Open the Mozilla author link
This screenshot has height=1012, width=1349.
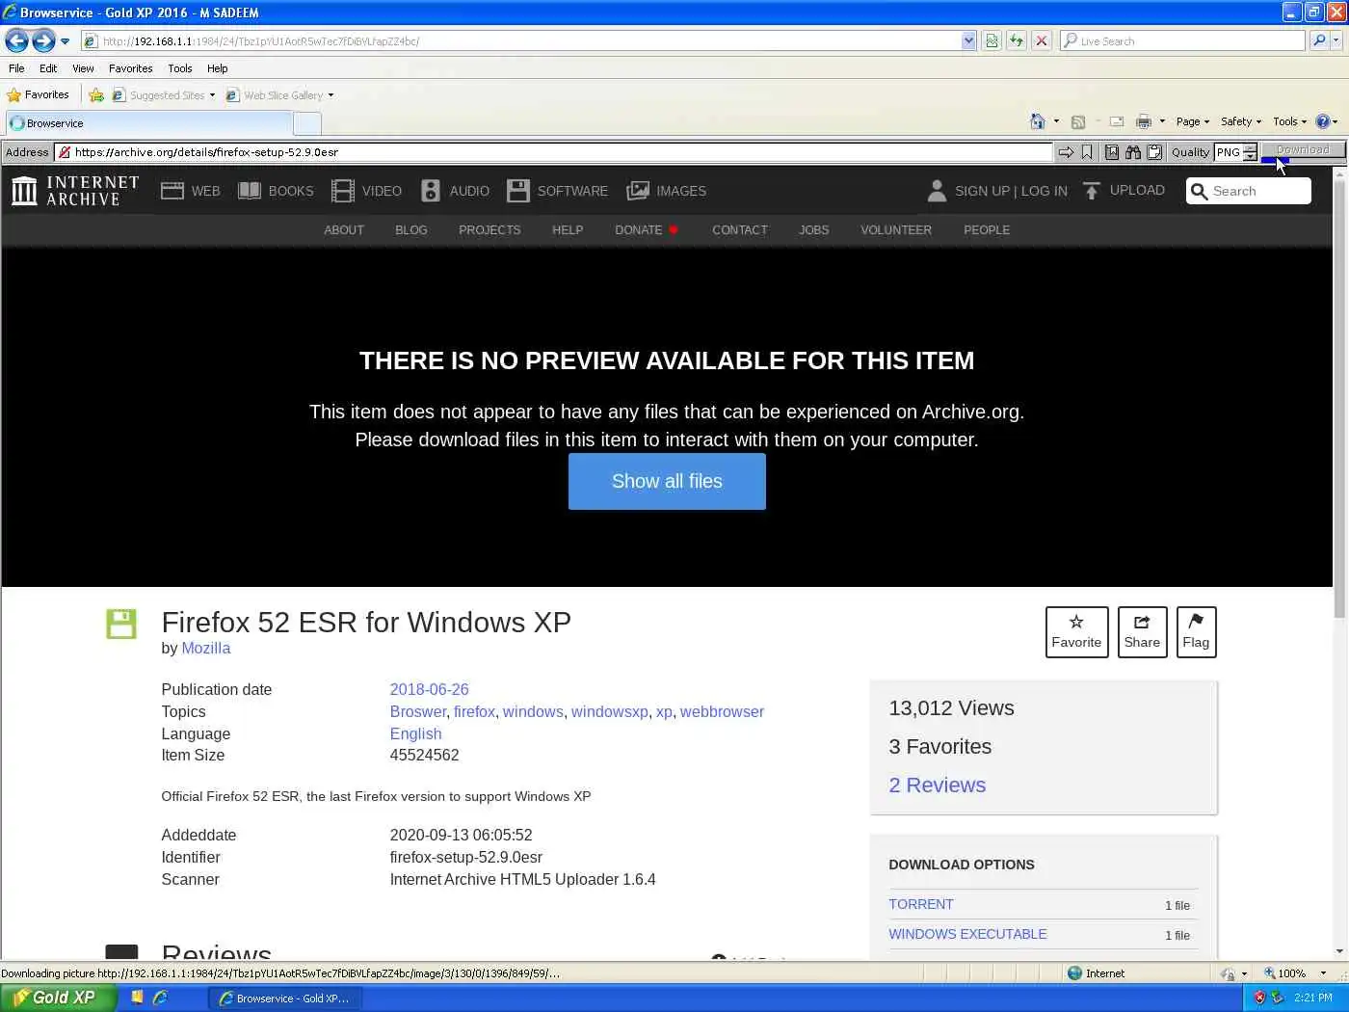205,649
